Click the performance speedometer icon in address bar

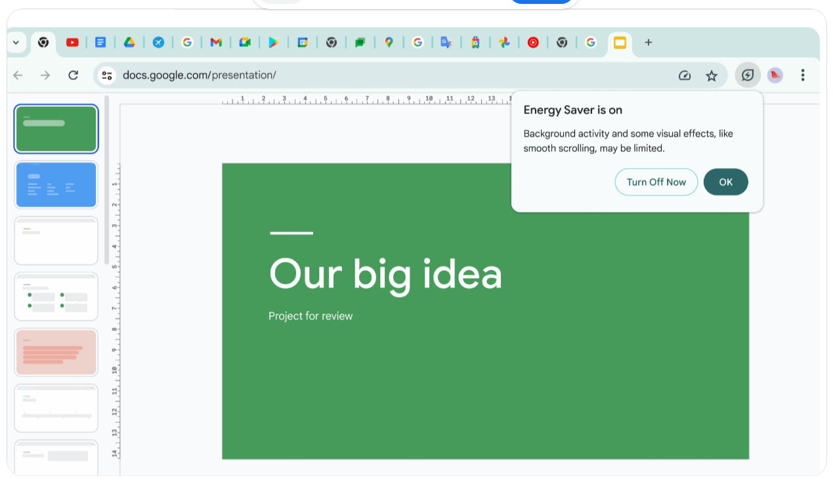[x=685, y=76]
